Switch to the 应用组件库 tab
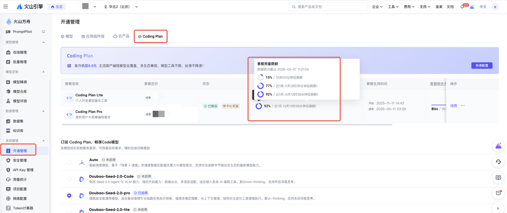Viewport: 507px width, 213px height. [x=93, y=36]
